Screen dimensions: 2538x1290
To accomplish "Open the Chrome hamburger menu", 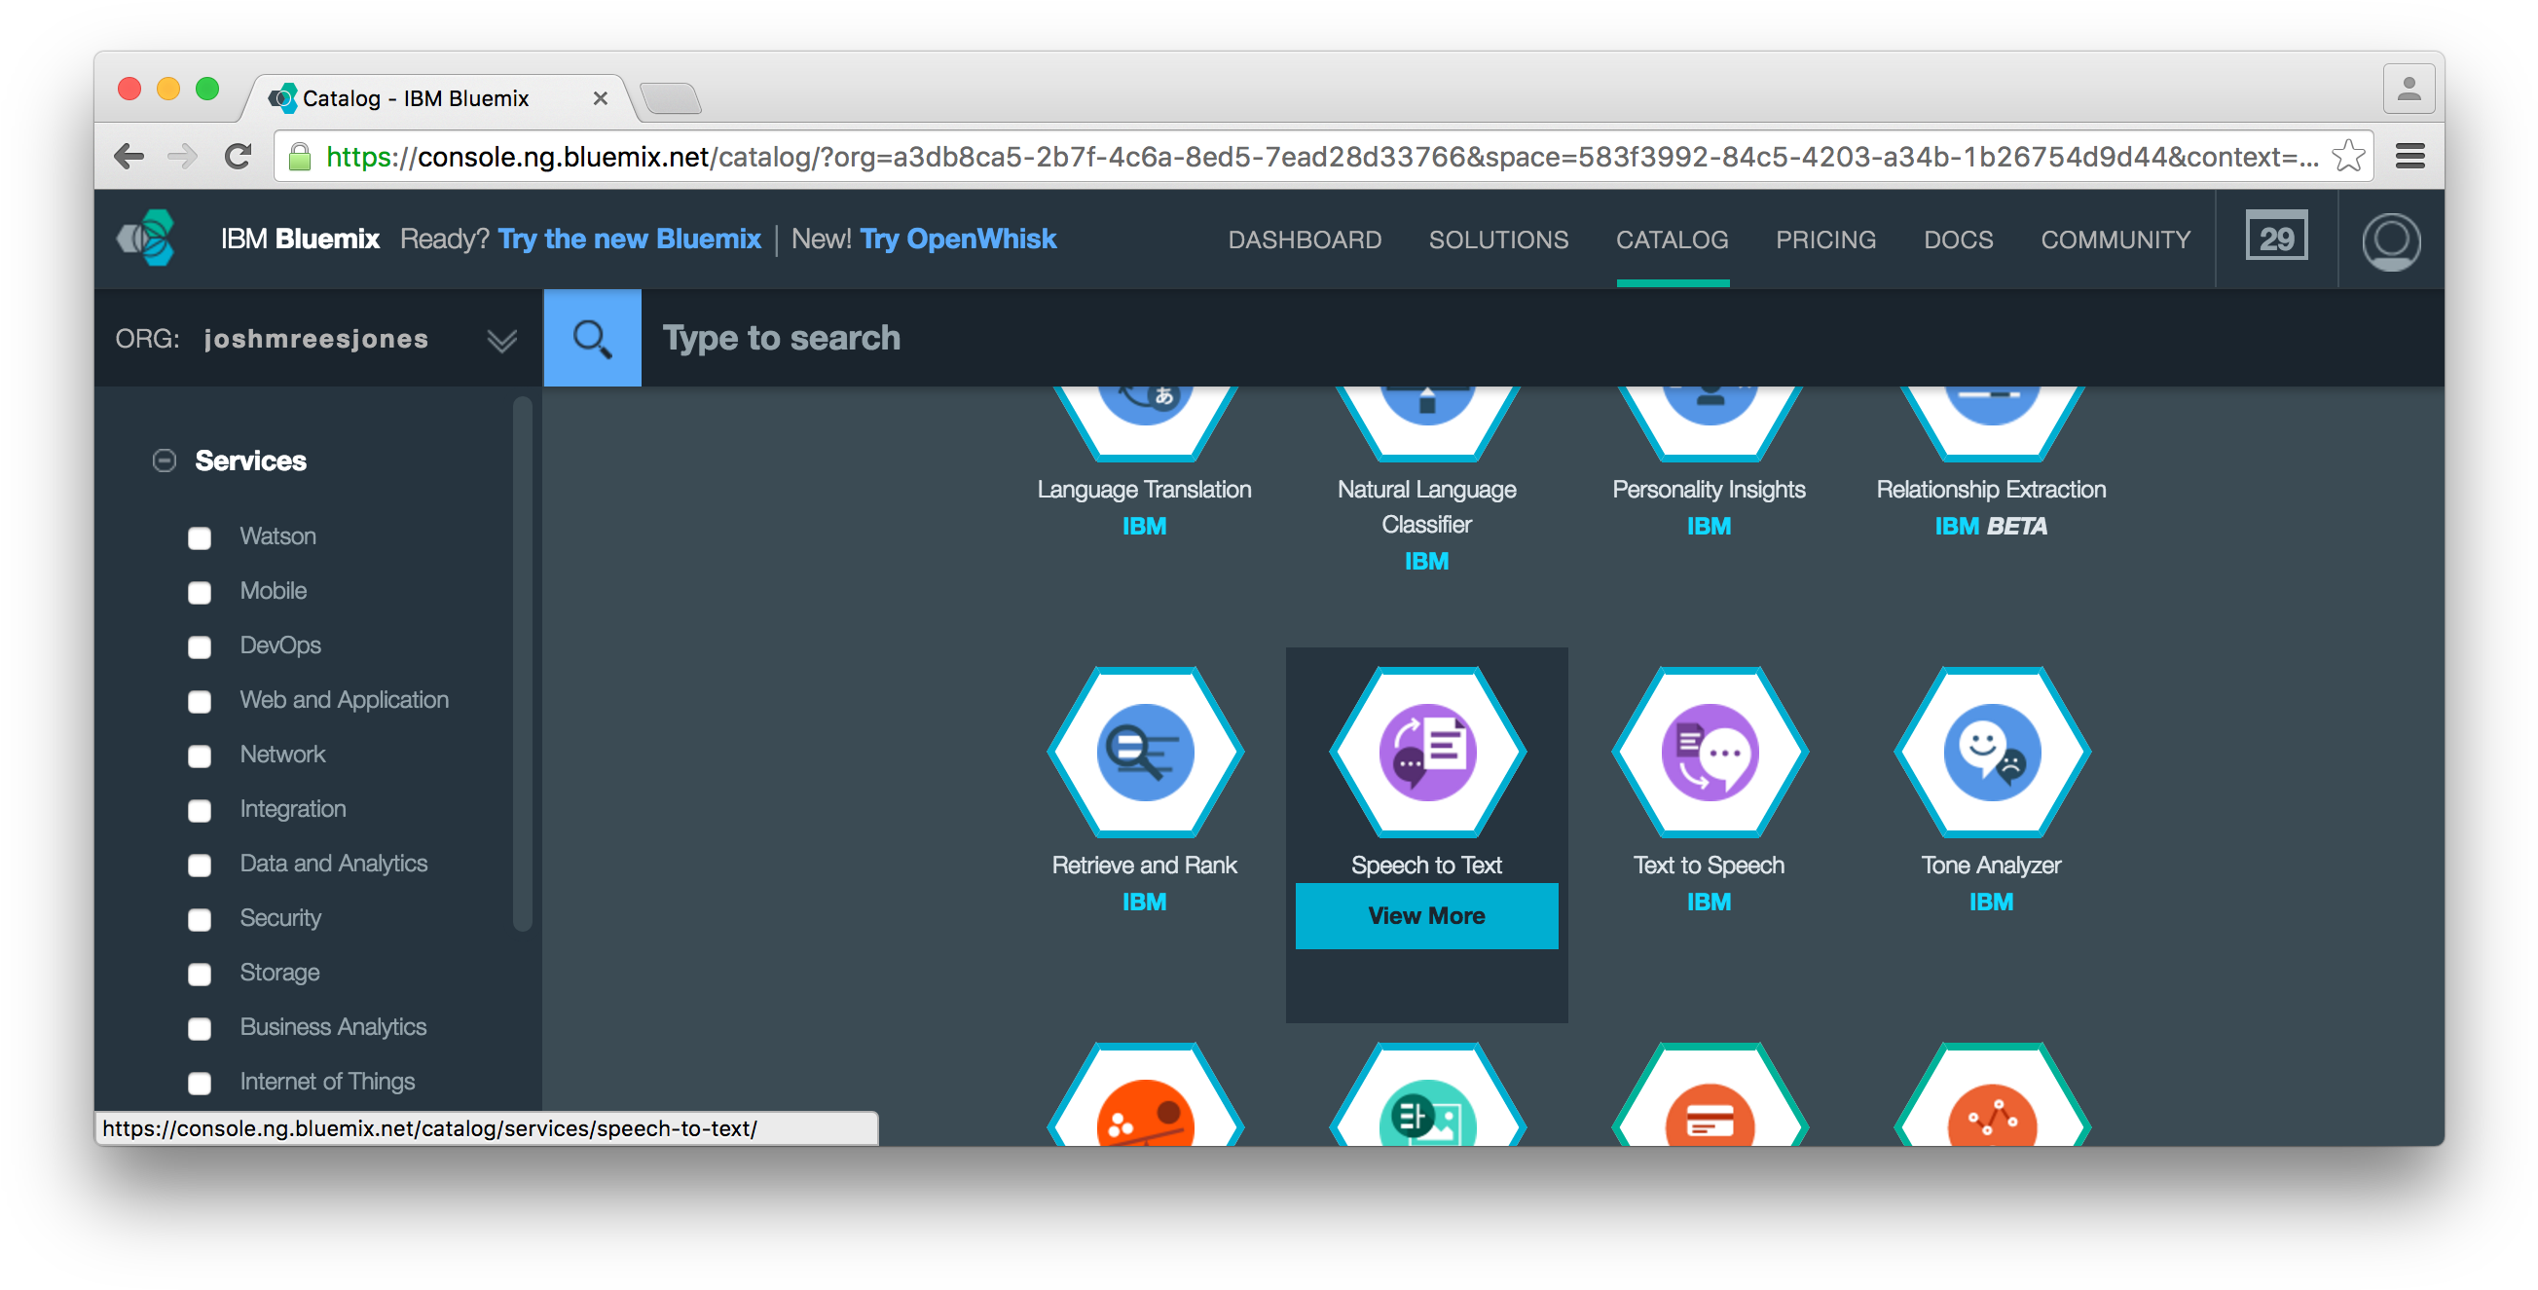I will [2409, 157].
